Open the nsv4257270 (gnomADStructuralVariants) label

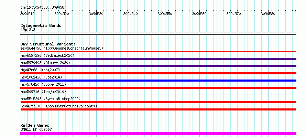pyautogui.click(x=59, y=106)
